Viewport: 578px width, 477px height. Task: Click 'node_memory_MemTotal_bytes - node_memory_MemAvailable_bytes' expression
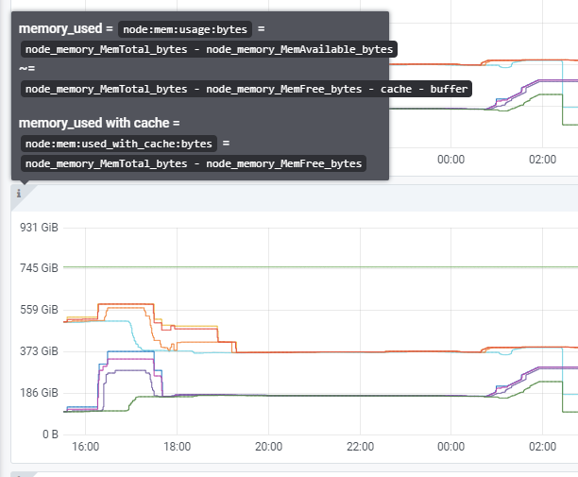209,49
